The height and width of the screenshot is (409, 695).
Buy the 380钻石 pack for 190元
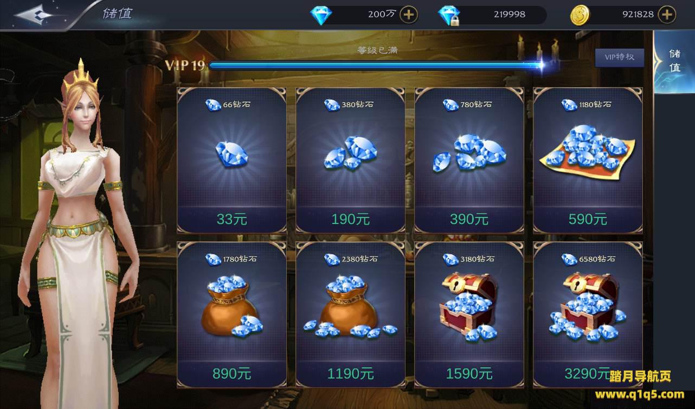pyautogui.click(x=350, y=161)
